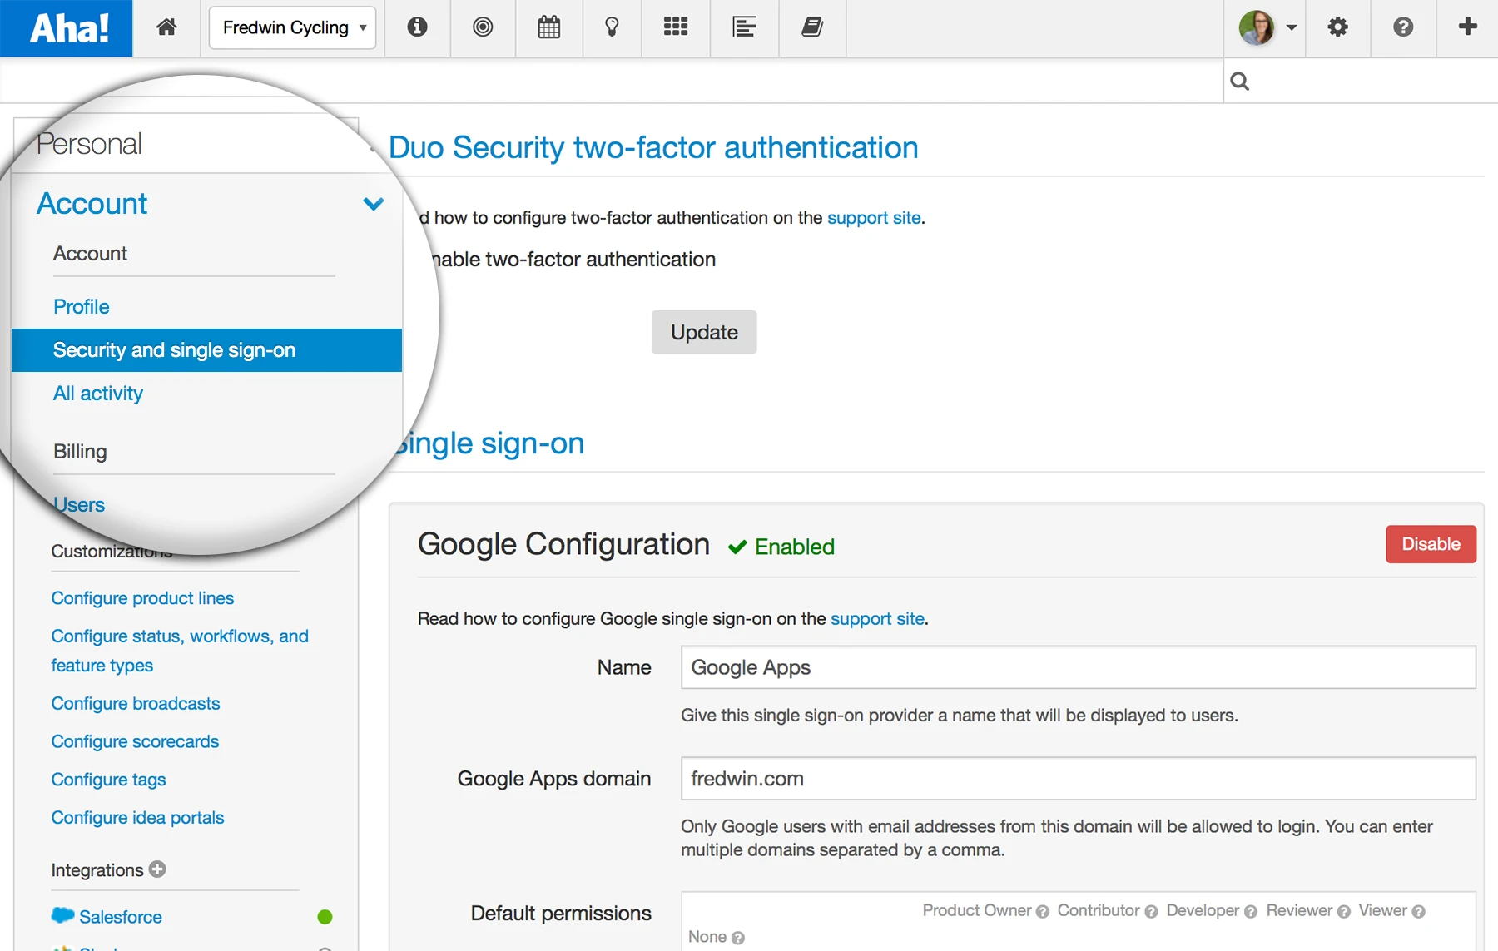
Task: Add an integration with the plus icon
Action: [x=157, y=869]
